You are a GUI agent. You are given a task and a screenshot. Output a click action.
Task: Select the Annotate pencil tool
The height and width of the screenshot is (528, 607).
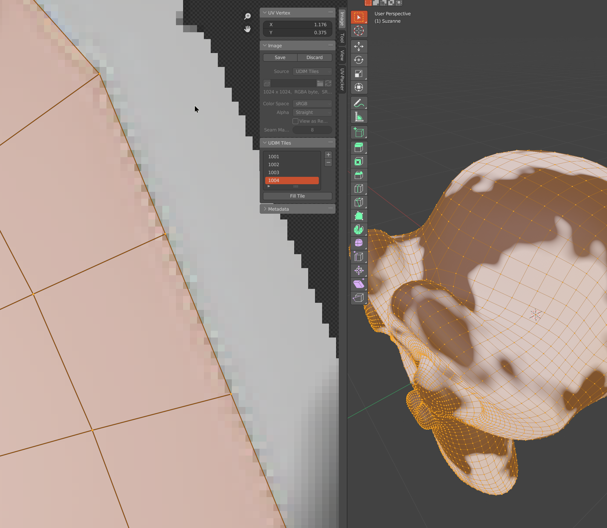point(359,103)
